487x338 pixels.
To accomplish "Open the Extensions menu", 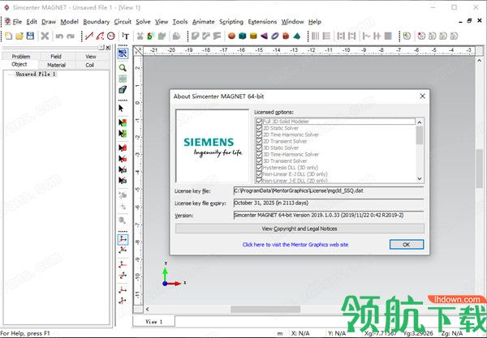I will click(x=262, y=22).
